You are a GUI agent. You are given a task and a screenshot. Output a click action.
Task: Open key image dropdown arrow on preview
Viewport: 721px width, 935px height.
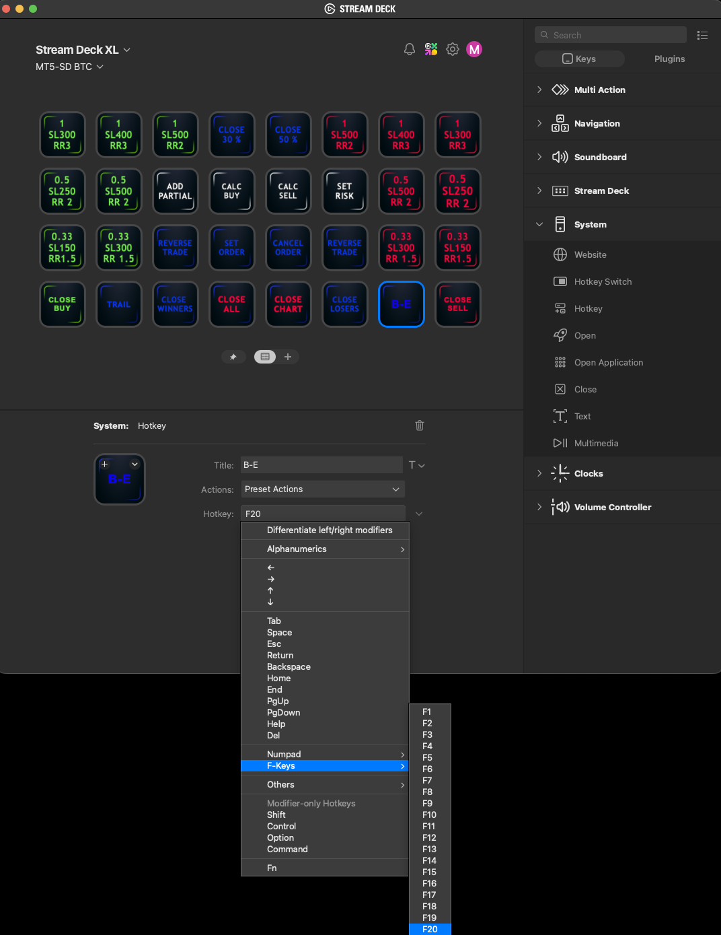point(135,464)
